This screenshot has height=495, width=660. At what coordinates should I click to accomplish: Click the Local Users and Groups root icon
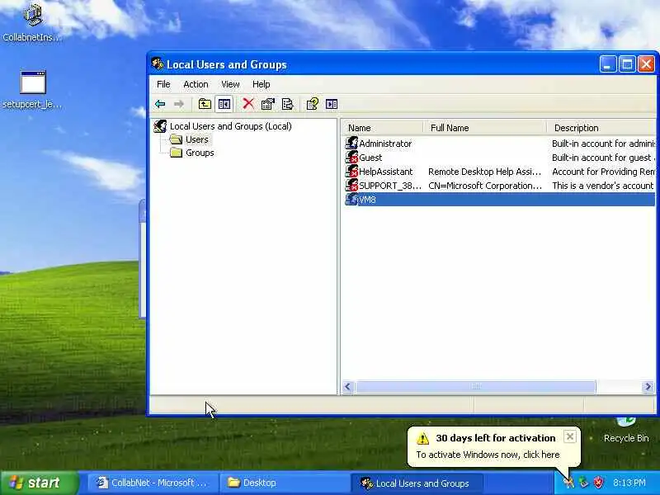click(160, 126)
